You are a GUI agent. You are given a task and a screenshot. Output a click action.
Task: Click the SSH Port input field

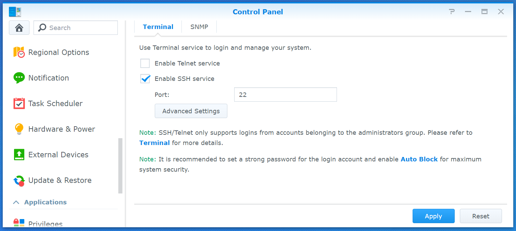tap(286, 95)
